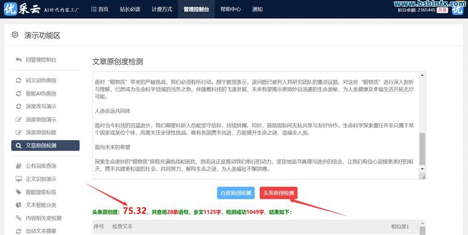The height and width of the screenshot is (235, 468).
Task: Click the back arrow icon for 回管理控制台
Action: point(18,60)
